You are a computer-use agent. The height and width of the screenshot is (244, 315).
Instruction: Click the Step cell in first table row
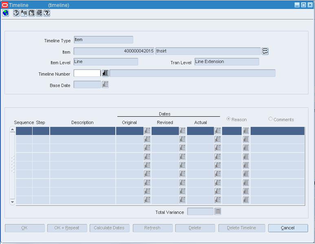point(41,131)
